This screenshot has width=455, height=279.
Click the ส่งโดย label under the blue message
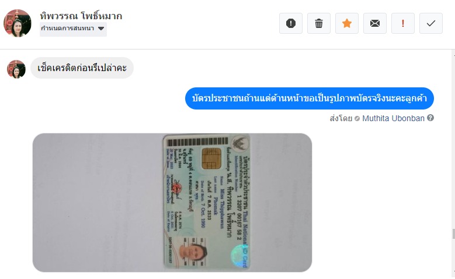coord(341,118)
